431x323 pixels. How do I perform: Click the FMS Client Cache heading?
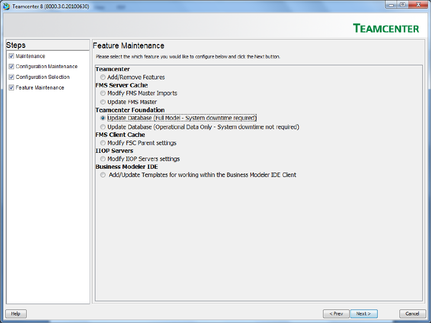click(120, 135)
